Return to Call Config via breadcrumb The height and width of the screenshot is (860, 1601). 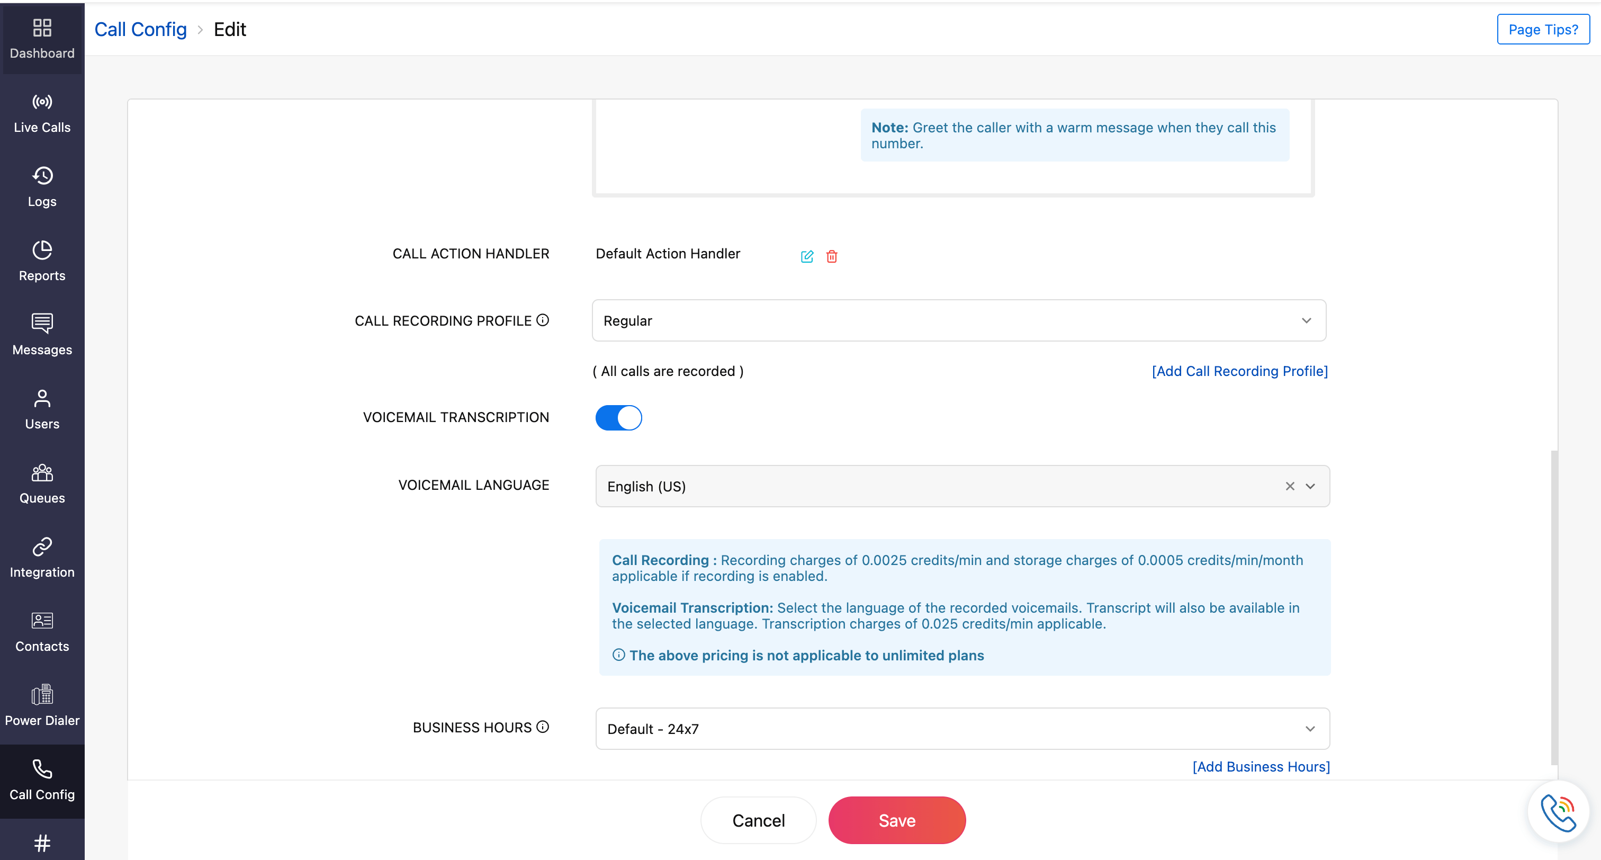140,29
